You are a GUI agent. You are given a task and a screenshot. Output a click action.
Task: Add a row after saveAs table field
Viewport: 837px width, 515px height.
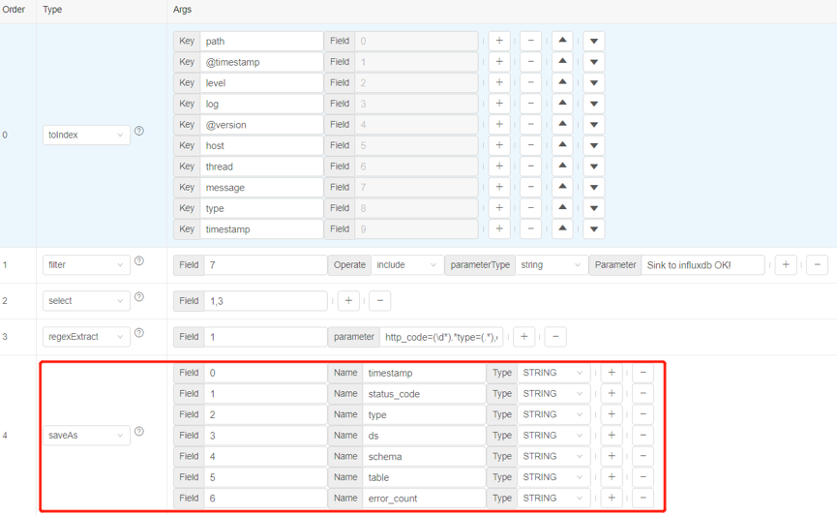[x=612, y=477]
